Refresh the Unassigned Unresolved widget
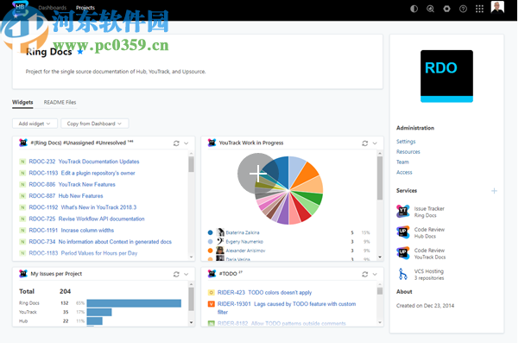Screen dimensions: 525x343 [x=176, y=143]
